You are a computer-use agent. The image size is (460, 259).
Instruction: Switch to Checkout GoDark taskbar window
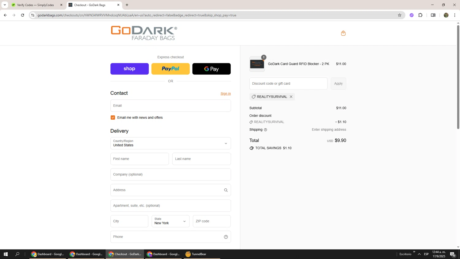pyautogui.click(x=125, y=254)
